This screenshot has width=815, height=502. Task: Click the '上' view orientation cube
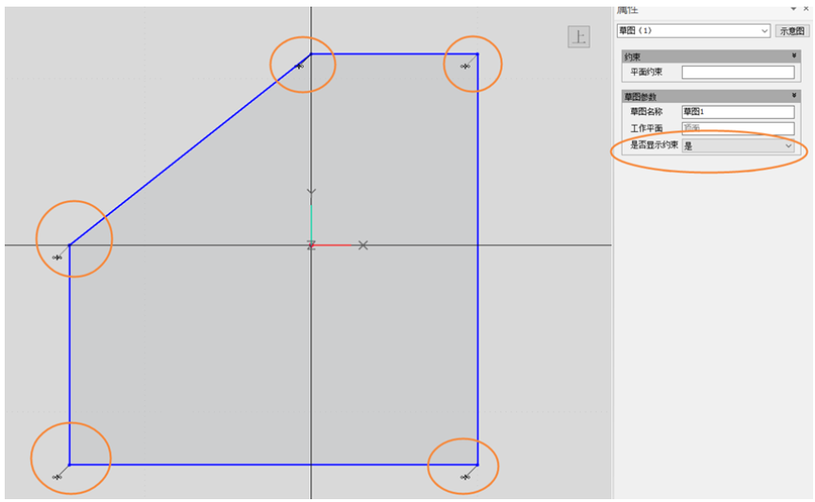click(578, 37)
